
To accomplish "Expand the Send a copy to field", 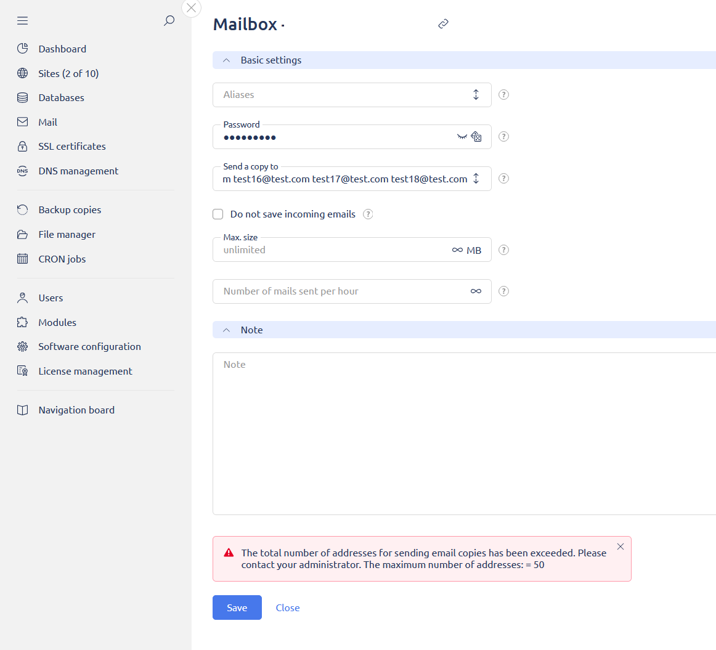I will click(x=476, y=179).
